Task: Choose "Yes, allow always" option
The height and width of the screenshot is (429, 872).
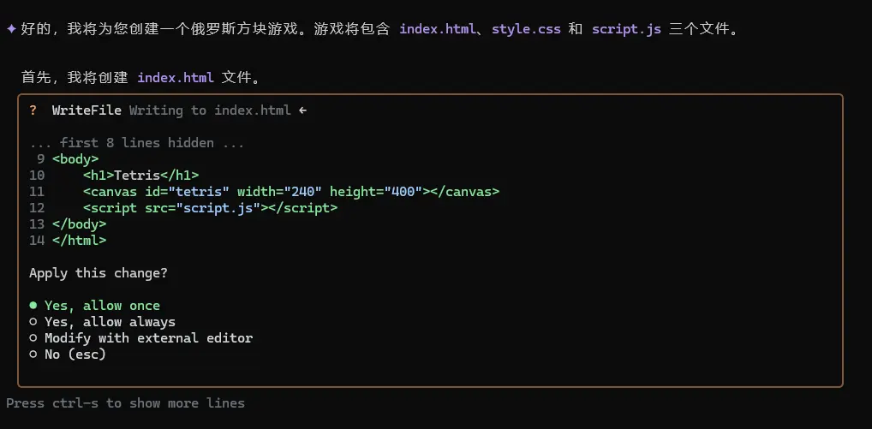Action: [x=110, y=322]
